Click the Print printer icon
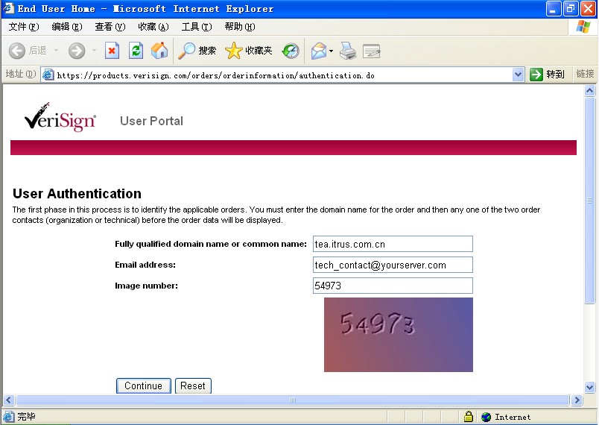Viewport: 599px width, 425px height. [348, 51]
